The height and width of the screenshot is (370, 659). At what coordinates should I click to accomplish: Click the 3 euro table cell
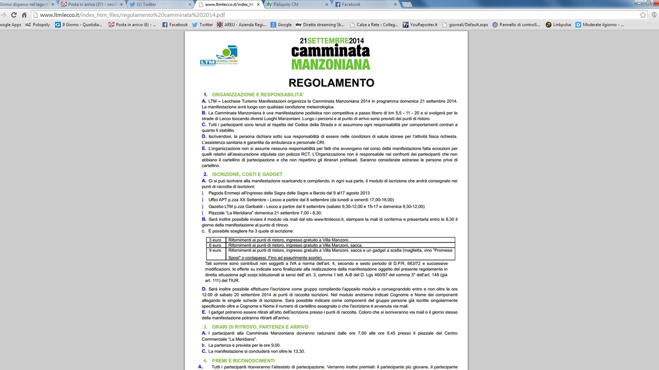(x=216, y=240)
